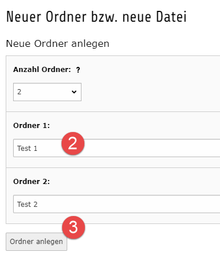220x256 pixels.
Task: Click the Ordner anlegen button
Action: pyautogui.click(x=36, y=242)
